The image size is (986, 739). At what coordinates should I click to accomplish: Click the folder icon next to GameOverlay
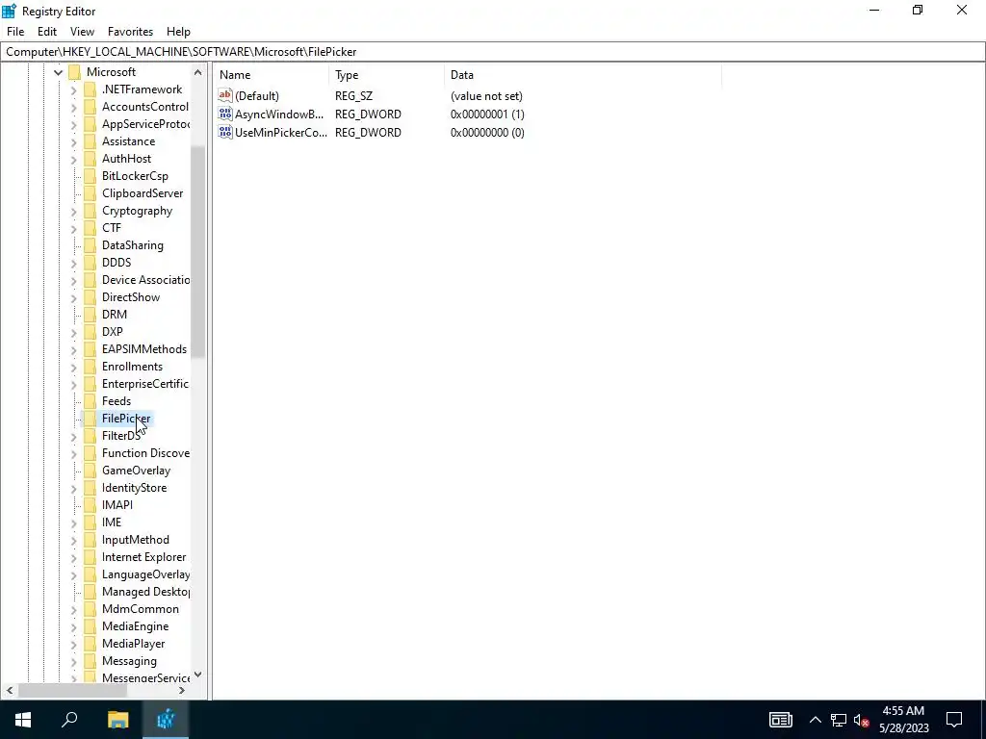[x=90, y=471]
